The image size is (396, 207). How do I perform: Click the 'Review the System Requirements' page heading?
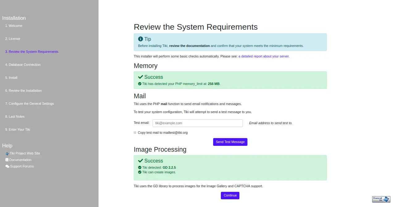pyautogui.click(x=196, y=27)
